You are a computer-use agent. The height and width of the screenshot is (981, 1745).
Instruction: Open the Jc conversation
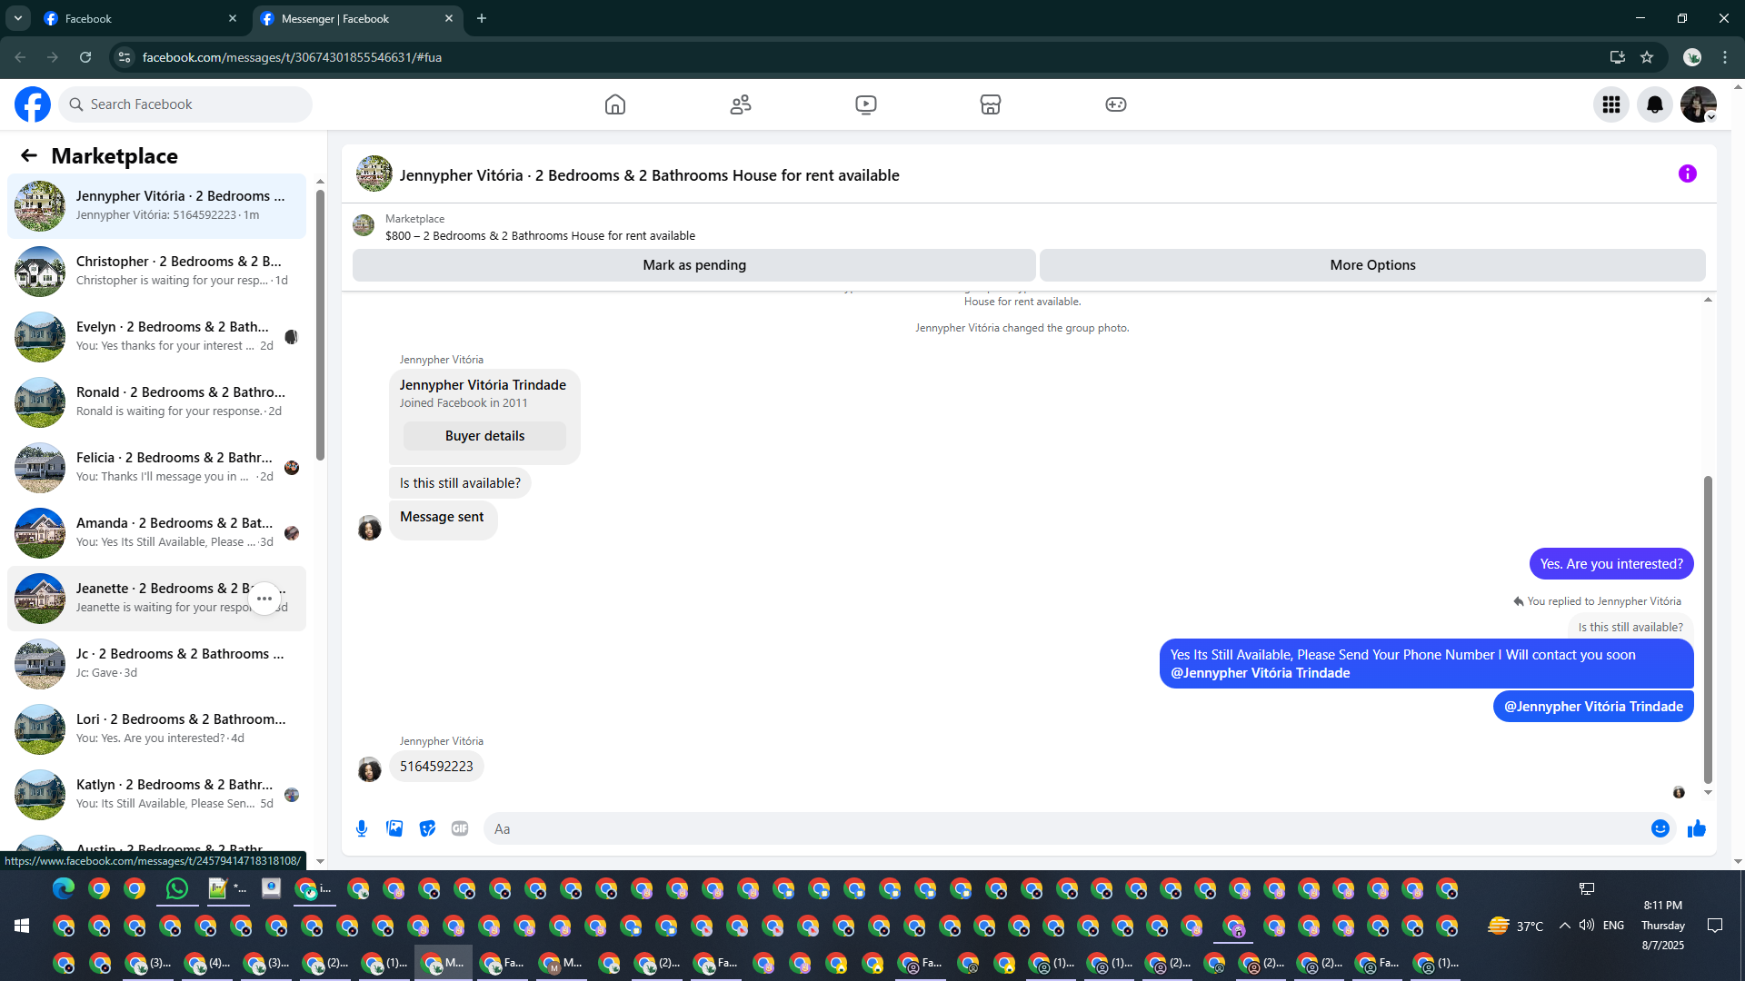coord(156,663)
